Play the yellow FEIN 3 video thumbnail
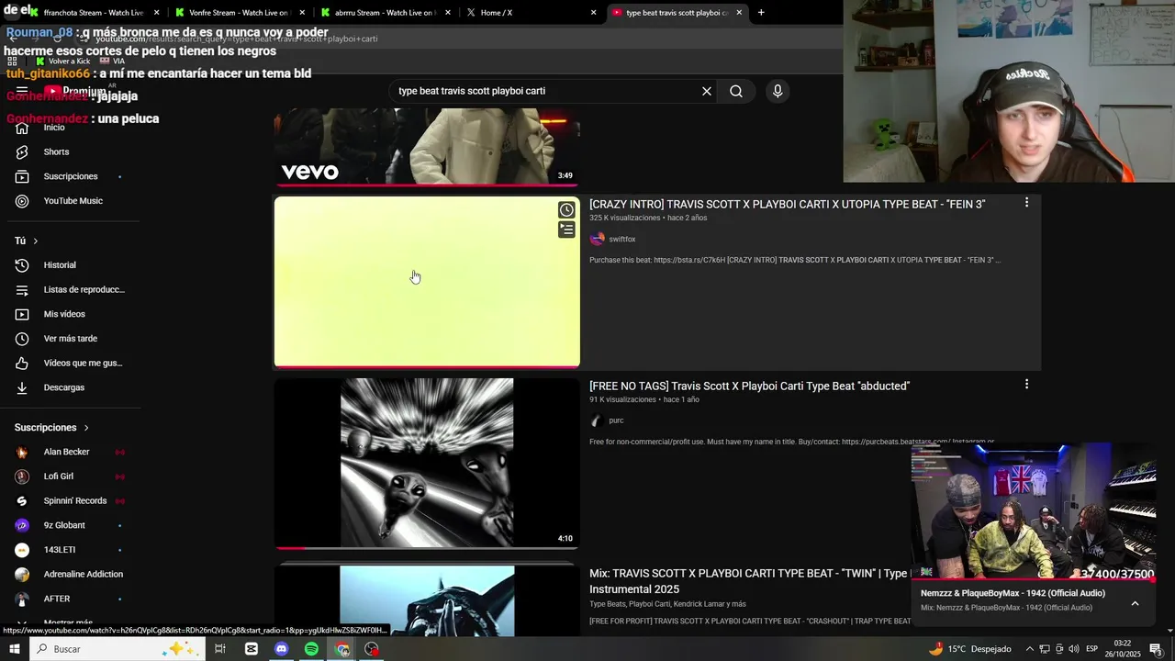This screenshot has height=661, width=1175. (427, 282)
